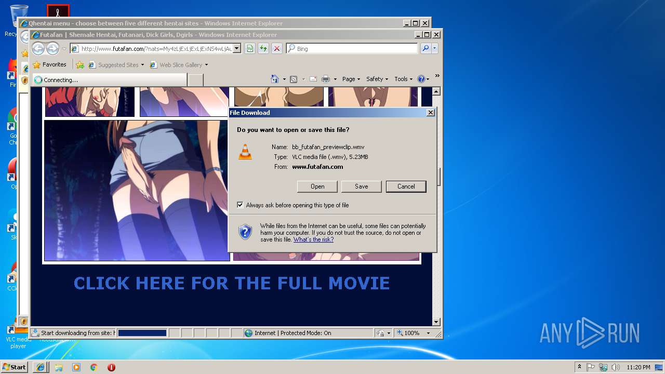Image resolution: width=665 pixels, height=374 pixels.
Task: Expand the zoom level dropdown arrow
Action: tap(428, 333)
